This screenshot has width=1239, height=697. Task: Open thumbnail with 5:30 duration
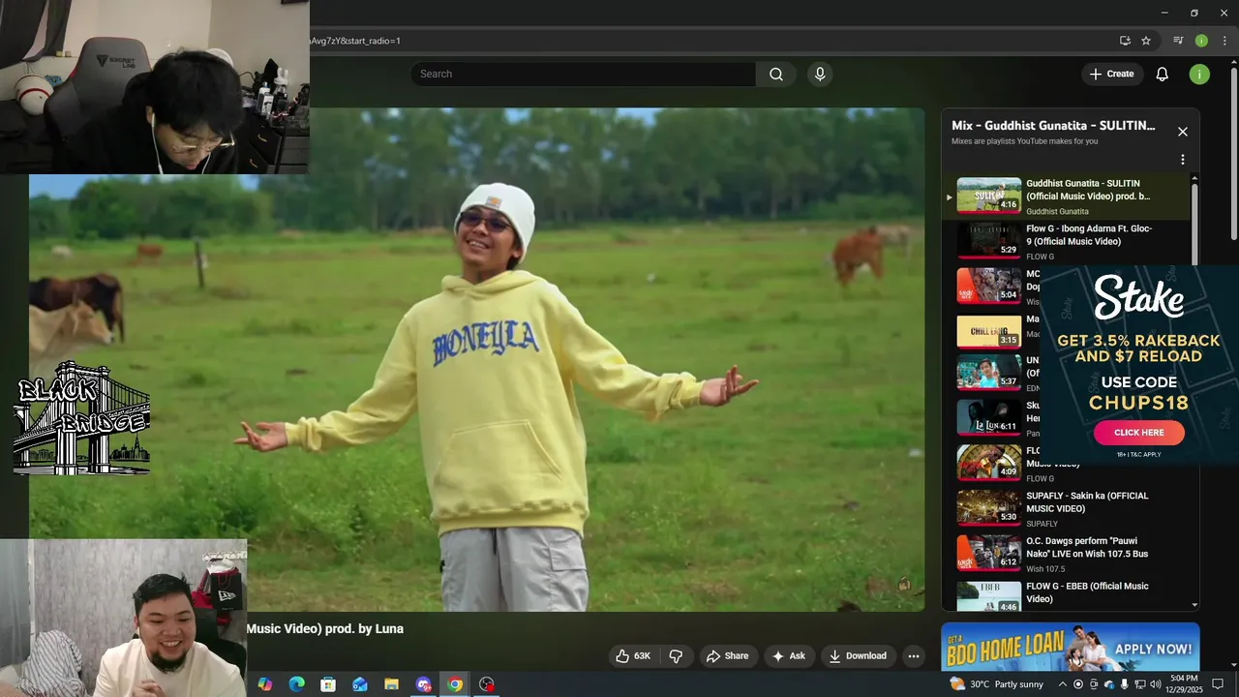click(989, 508)
